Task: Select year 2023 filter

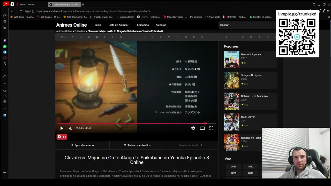Action: point(234,167)
